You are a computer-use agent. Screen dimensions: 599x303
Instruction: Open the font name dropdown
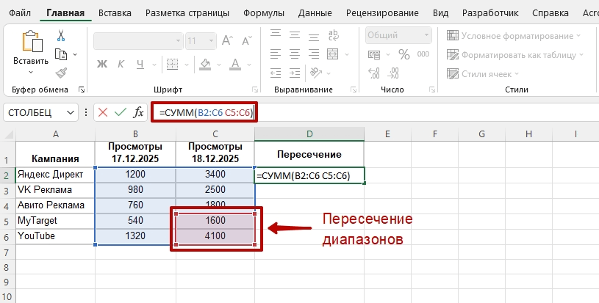(178, 41)
